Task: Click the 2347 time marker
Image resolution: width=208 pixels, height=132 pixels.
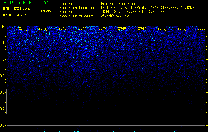Action: click(142, 28)
